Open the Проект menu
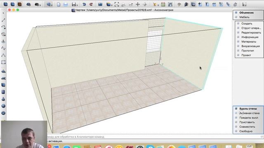 coord(246,55)
